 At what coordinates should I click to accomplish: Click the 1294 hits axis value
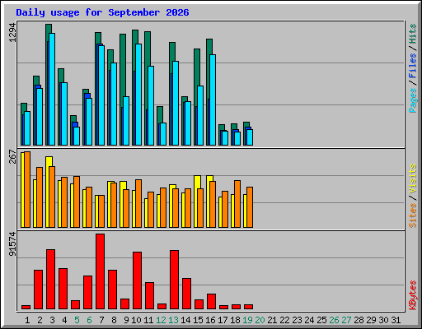(12, 32)
